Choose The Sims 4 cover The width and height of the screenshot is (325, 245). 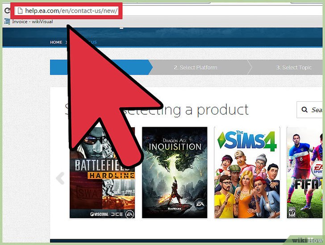[247, 172]
